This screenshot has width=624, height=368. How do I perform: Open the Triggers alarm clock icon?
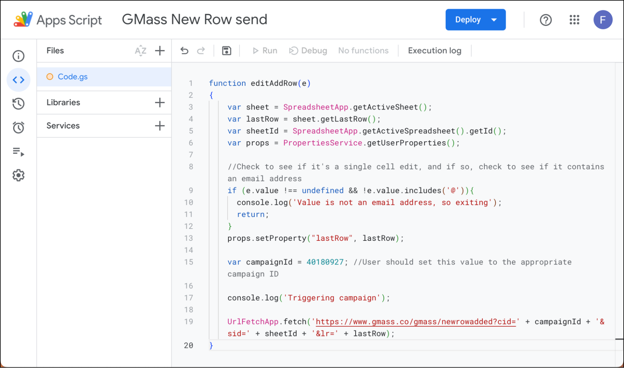coord(18,128)
